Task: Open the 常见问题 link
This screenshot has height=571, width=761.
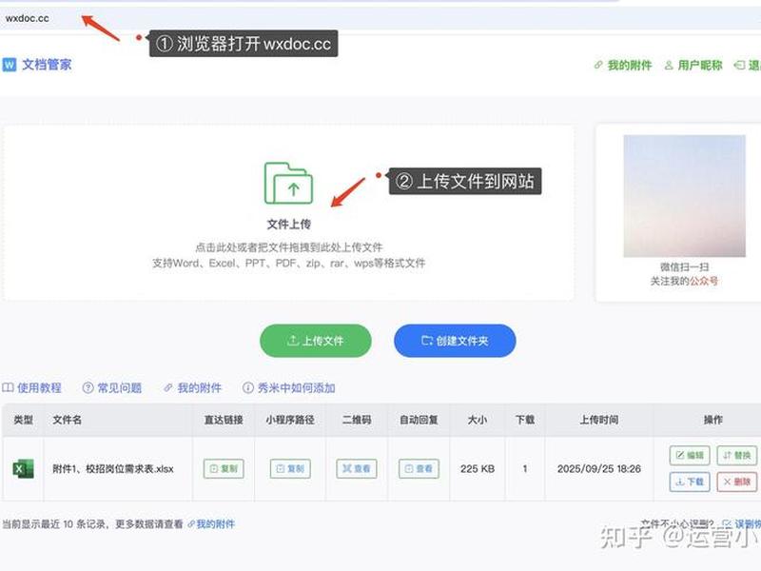Action: pyautogui.click(x=112, y=388)
